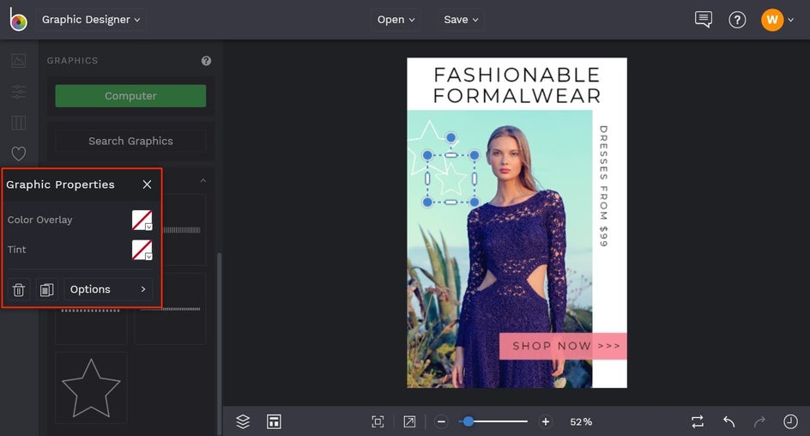This screenshot has width=810, height=436.
Task: Open the help question mark icon
Action: tap(737, 20)
